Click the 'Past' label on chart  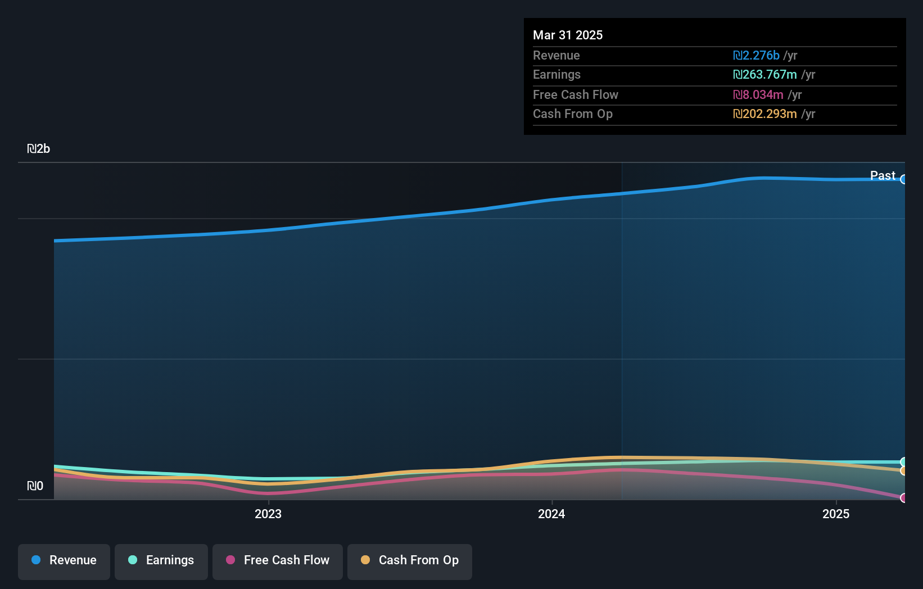click(x=883, y=175)
